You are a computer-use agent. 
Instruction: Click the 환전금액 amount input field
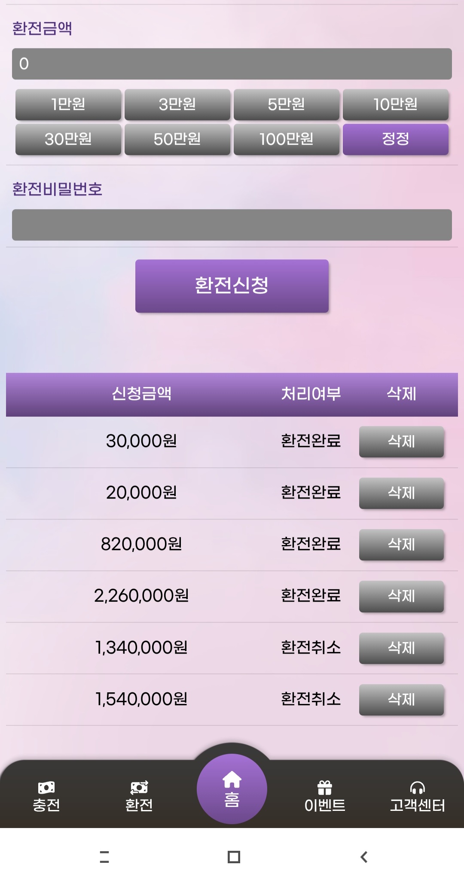232,64
